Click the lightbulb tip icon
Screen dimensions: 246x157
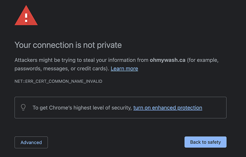pos(24,107)
